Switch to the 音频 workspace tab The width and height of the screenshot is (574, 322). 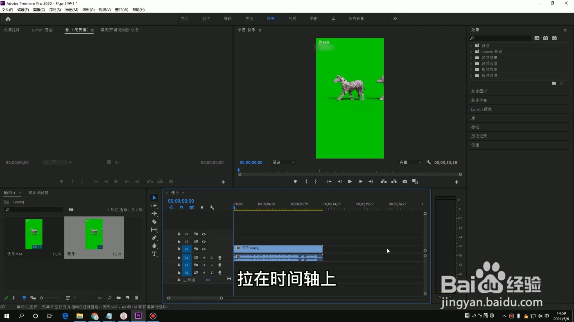tap(292, 19)
